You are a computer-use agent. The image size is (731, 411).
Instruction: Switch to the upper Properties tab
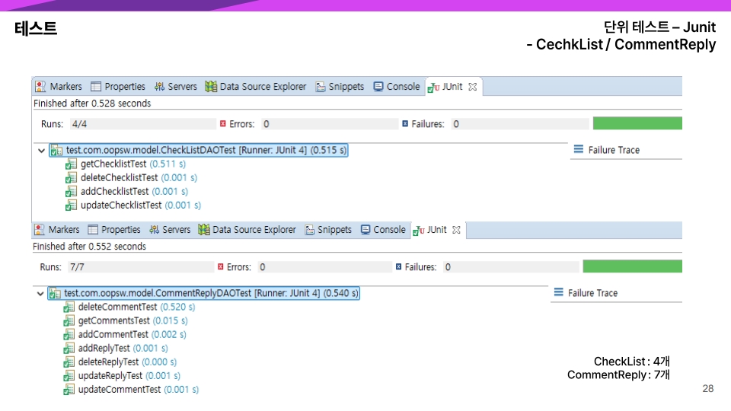[118, 87]
